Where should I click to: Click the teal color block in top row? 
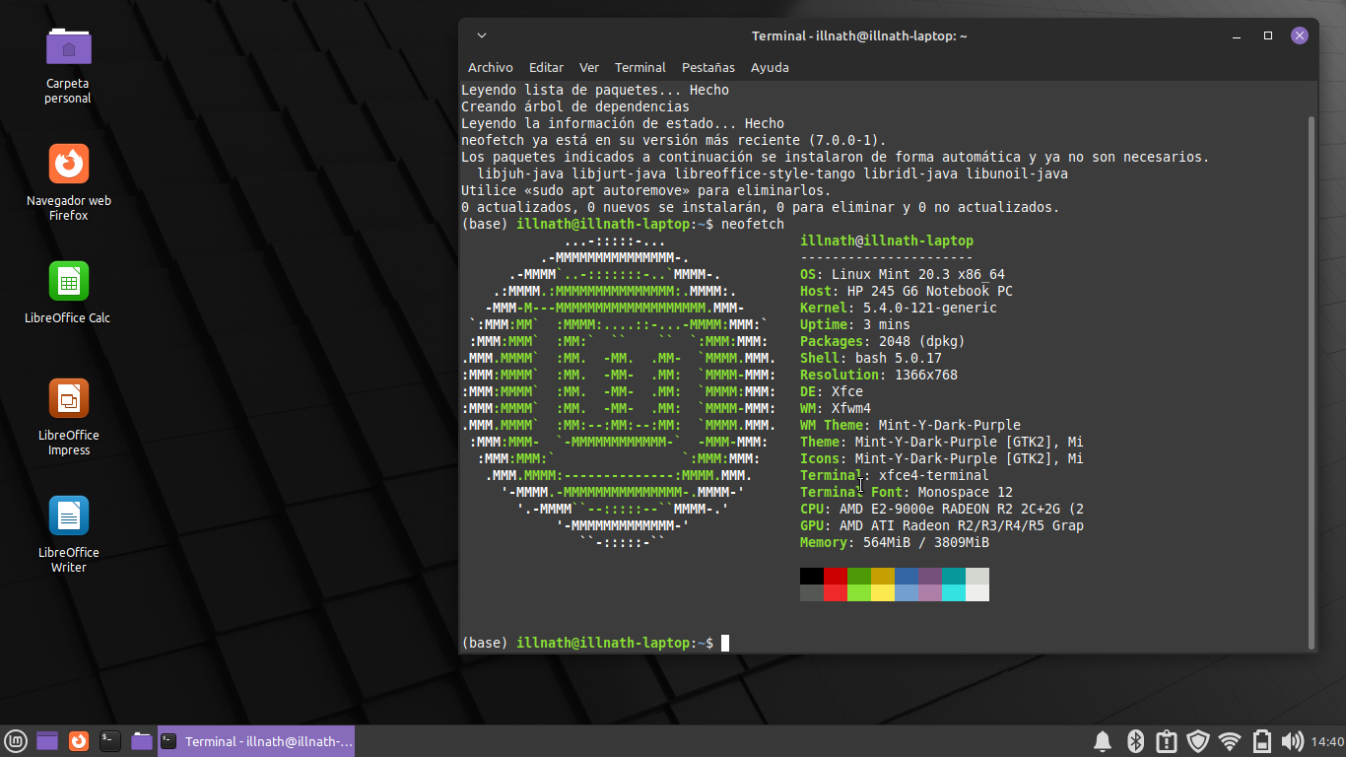point(954,576)
